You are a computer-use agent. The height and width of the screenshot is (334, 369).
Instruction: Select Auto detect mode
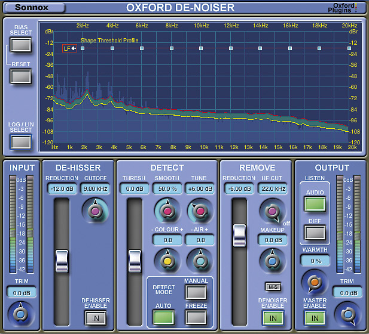tap(163, 317)
